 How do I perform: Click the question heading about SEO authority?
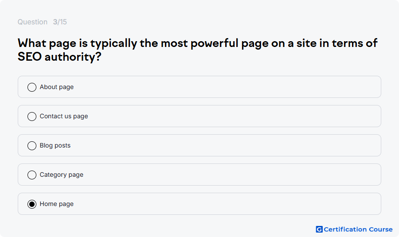click(x=197, y=50)
